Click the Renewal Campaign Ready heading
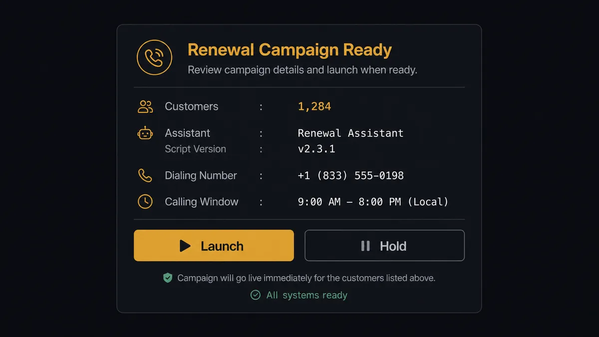The width and height of the screenshot is (599, 337). (x=290, y=50)
